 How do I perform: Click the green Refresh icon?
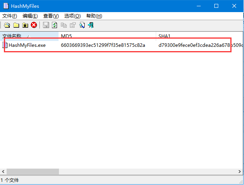pos(55,25)
